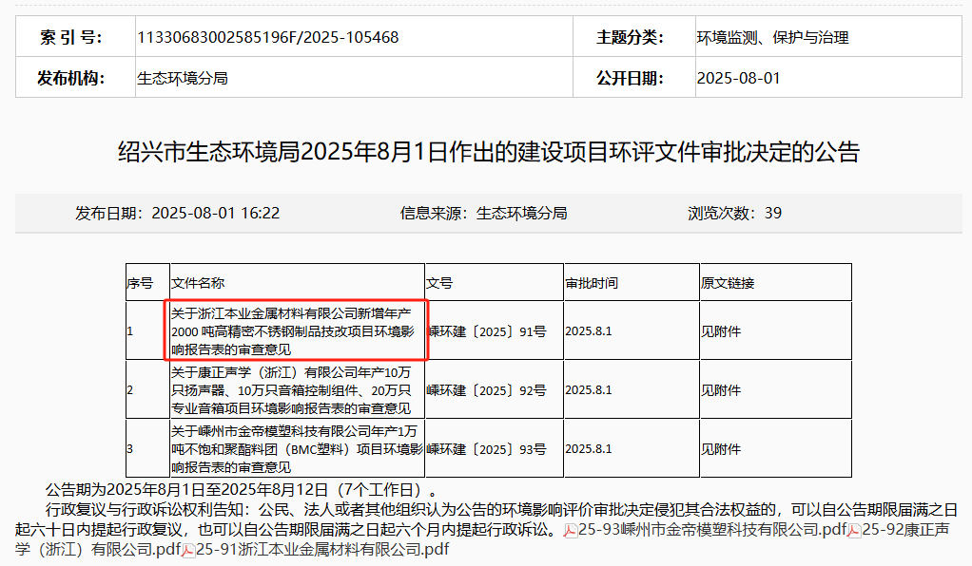Image resolution: width=972 pixels, height=566 pixels.
Task: Click the 浏览次数 view count text
Action: (x=734, y=213)
